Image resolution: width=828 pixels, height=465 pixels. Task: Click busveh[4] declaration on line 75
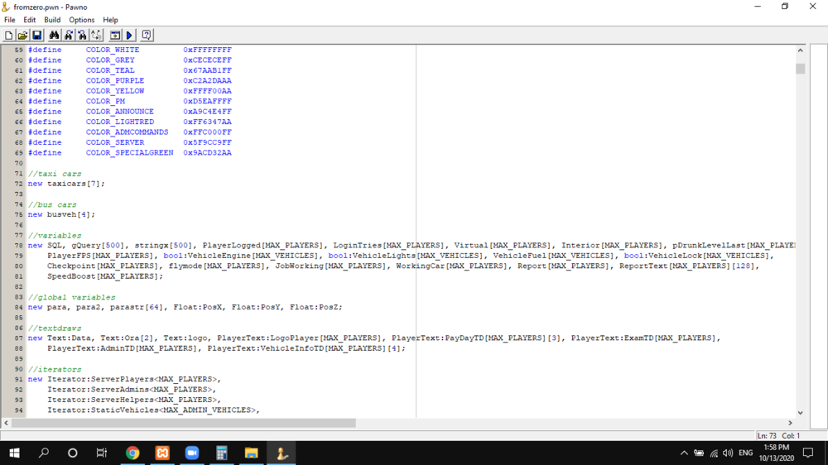[x=71, y=214]
